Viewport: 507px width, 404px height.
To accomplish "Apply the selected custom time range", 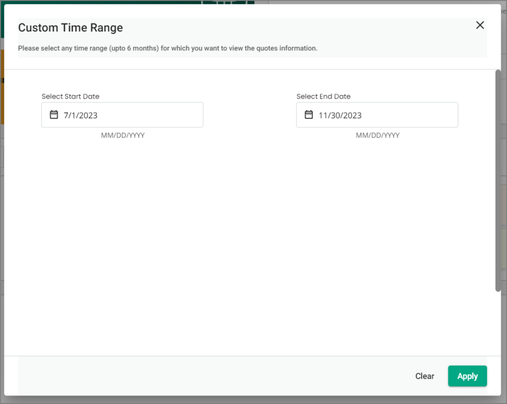I will click(467, 376).
